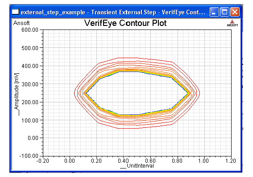The image size is (253, 177).
Task: Click the window title 'external_step_example' text
Action: (x=53, y=12)
